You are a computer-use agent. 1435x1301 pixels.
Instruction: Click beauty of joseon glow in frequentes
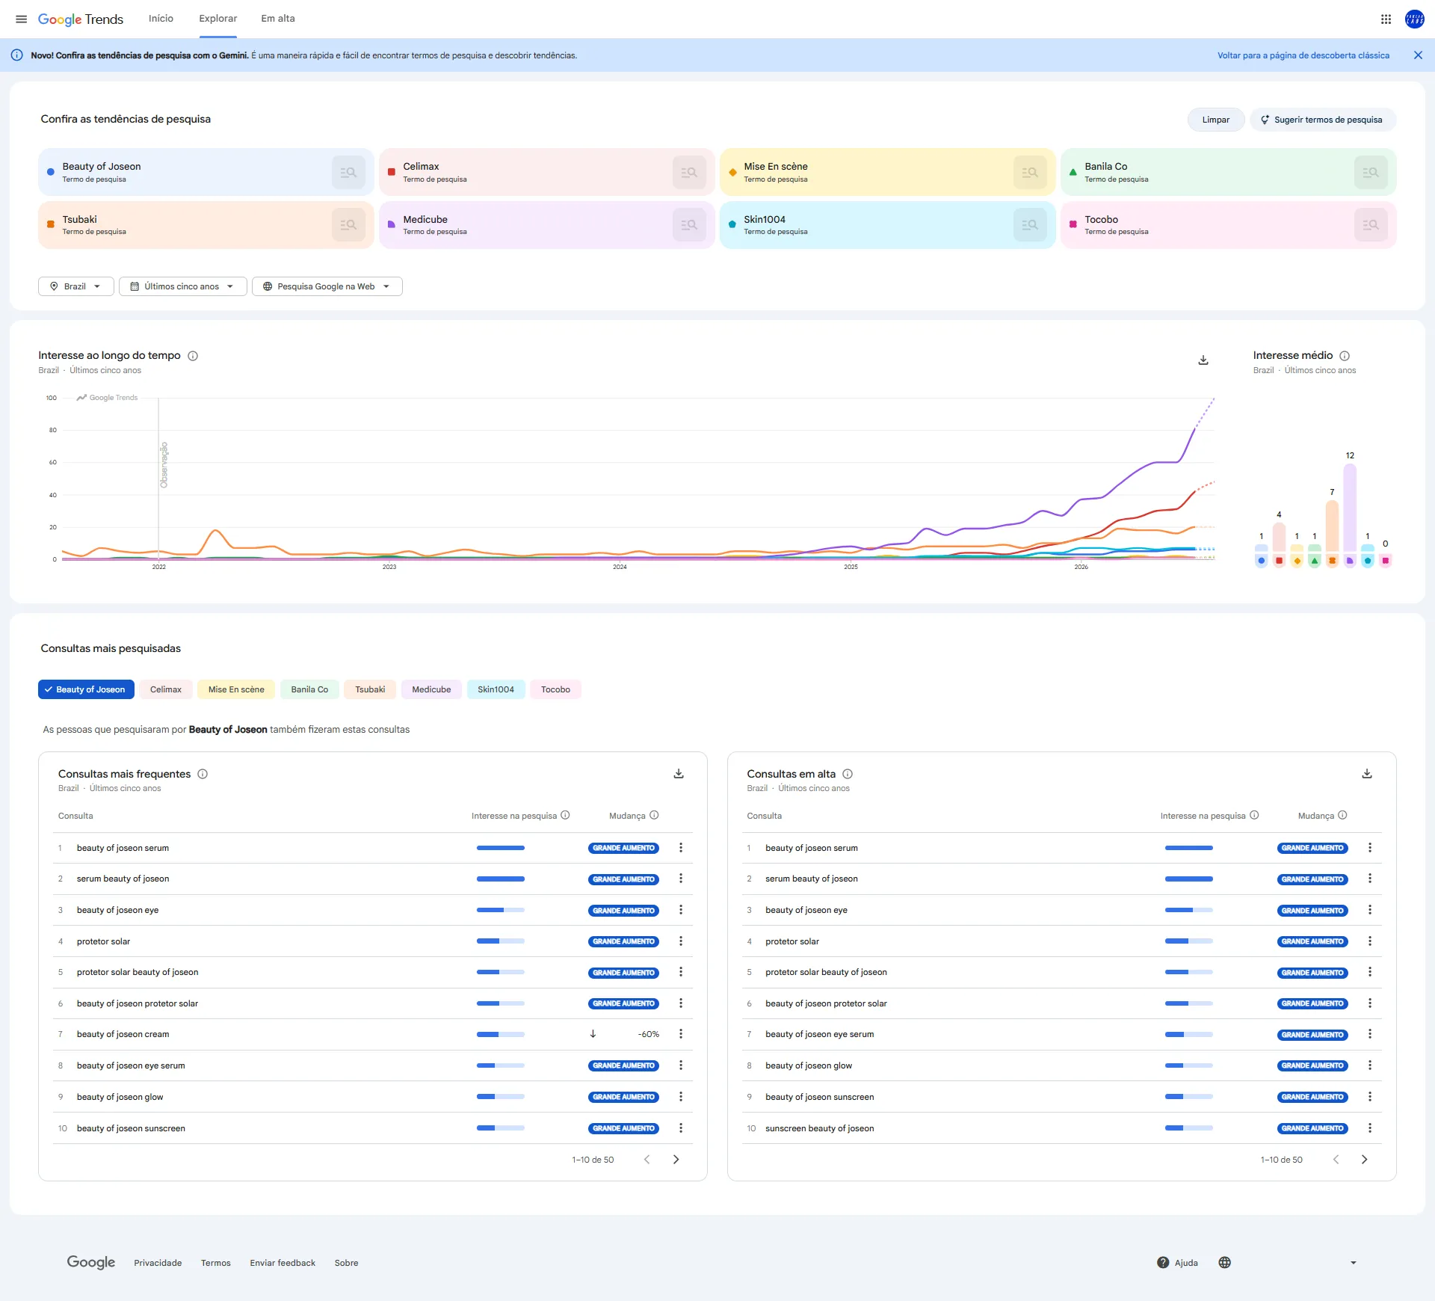point(120,1097)
